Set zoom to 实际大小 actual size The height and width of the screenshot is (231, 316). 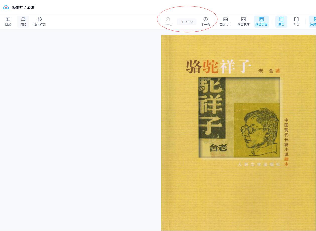coord(225,22)
